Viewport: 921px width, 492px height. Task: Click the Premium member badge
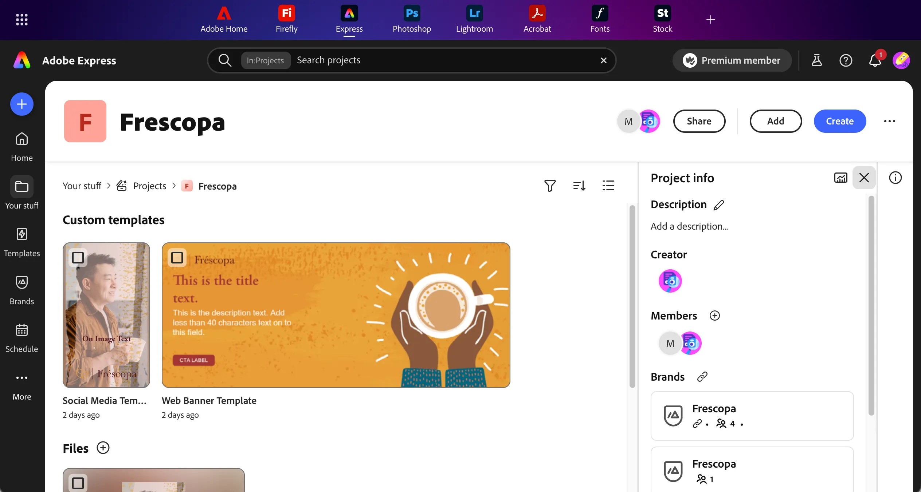pyautogui.click(x=732, y=60)
